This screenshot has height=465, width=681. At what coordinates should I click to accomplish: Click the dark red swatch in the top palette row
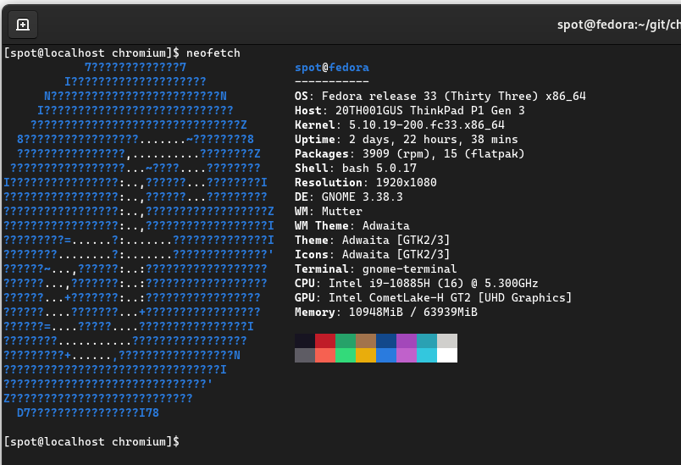pyautogui.click(x=325, y=340)
